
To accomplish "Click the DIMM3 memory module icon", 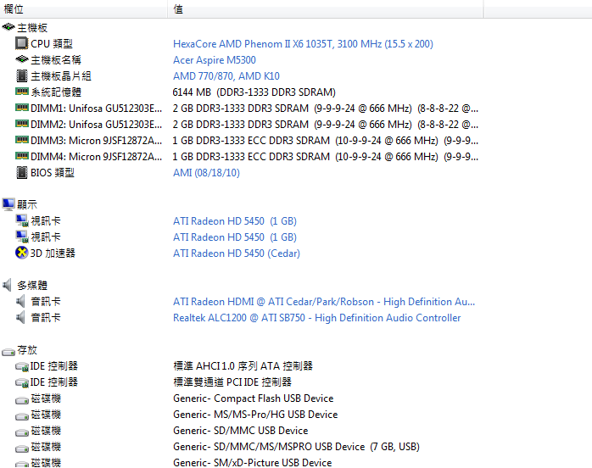I will click(22, 140).
